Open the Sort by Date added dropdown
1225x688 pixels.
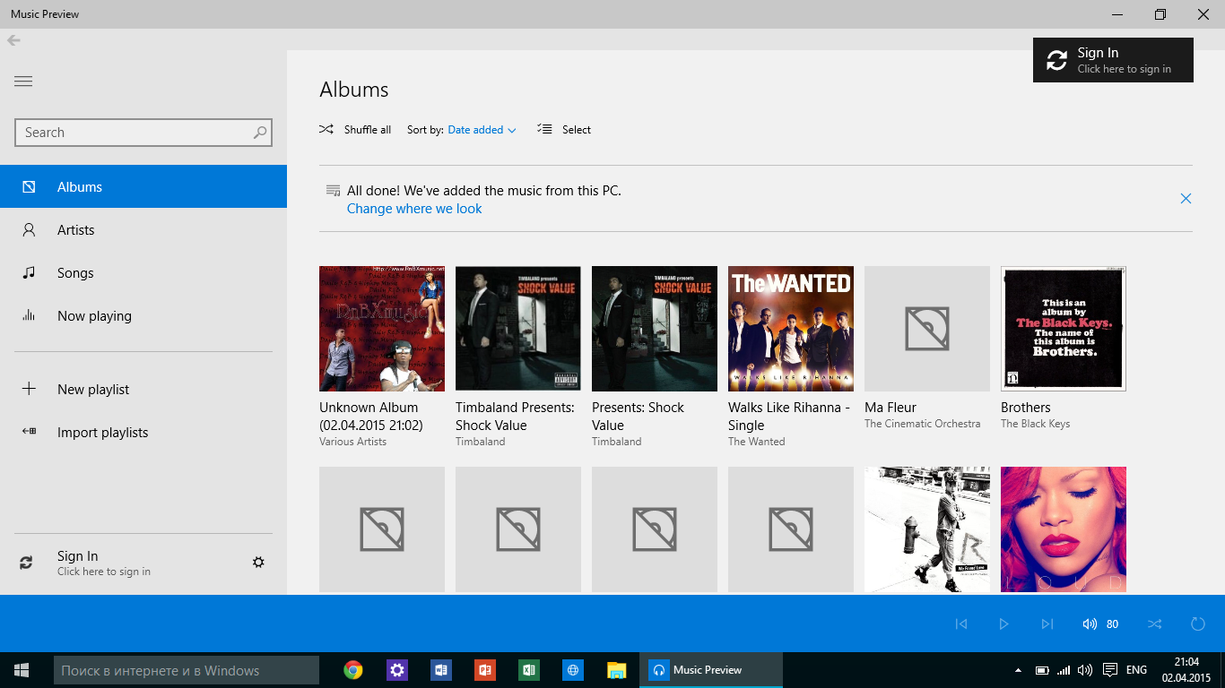pos(482,130)
